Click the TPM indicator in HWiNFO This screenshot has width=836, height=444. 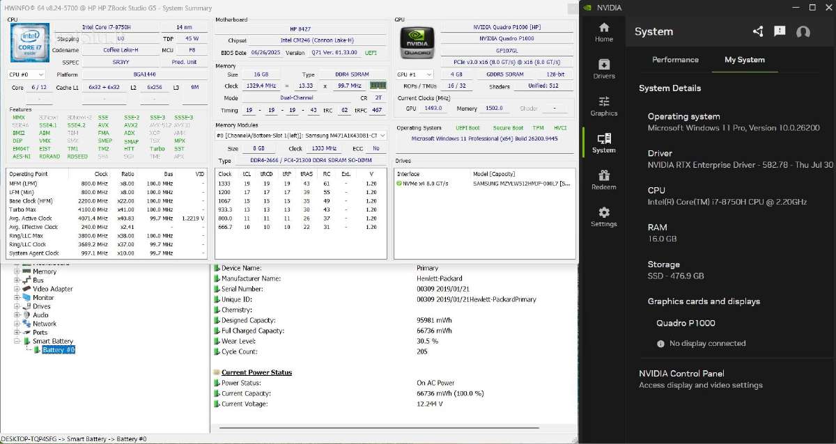[538, 128]
